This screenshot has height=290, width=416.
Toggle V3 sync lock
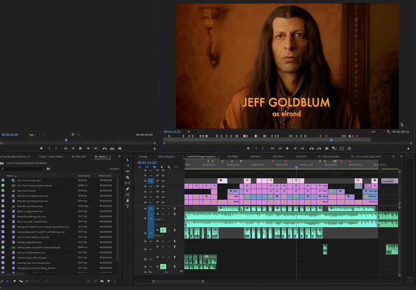tap(157, 192)
